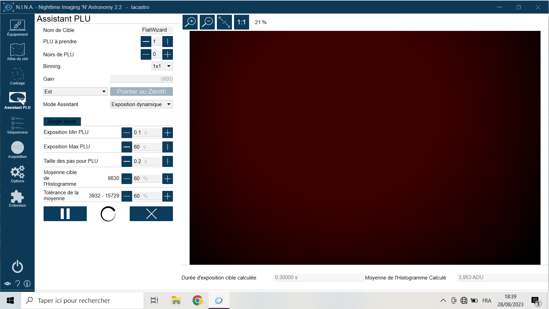
Task: Open the Est direction dropdown
Action: click(75, 92)
